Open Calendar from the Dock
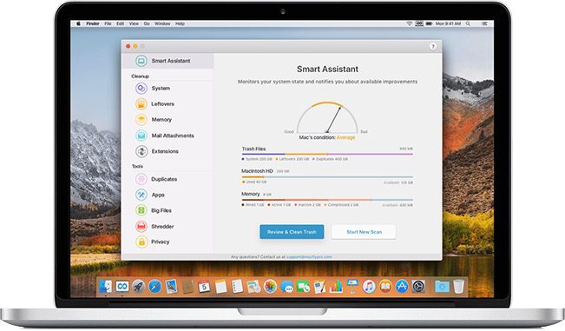This screenshot has width=565, height=331. (204, 287)
